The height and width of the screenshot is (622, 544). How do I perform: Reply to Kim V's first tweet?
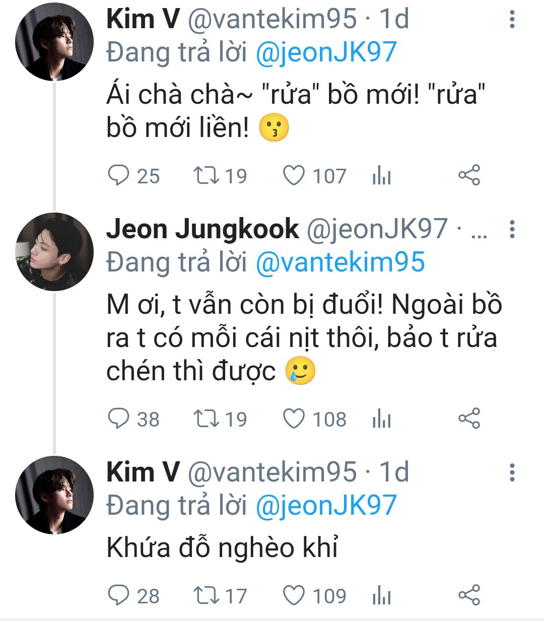click(x=119, y=176)
